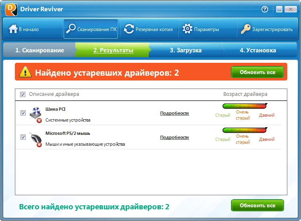Click Обновить все in the orange banner
The height and width of the screenshot is (221, 301).
pyautogui.click(x=258, y=72)
